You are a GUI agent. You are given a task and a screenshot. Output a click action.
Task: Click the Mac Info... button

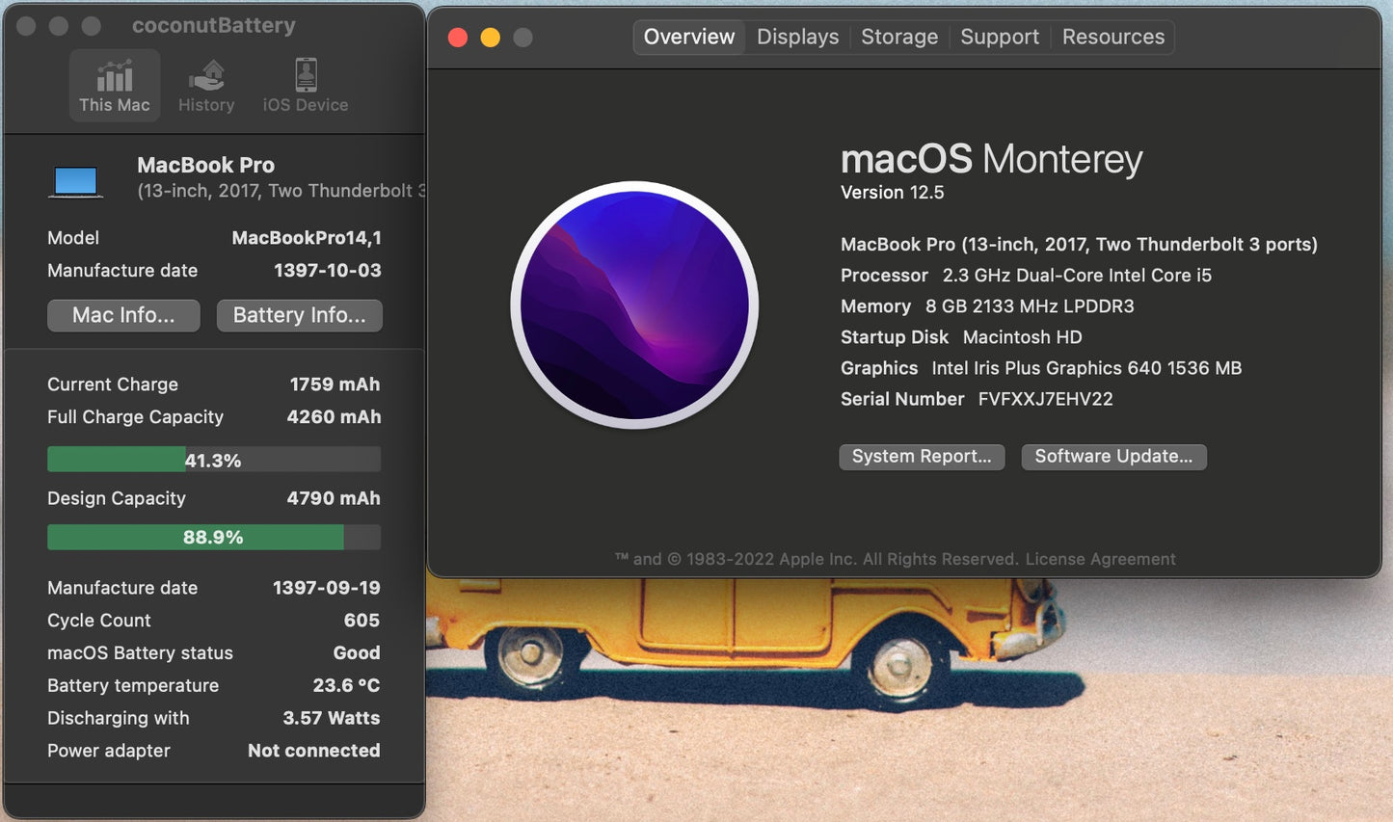click(x=123, y=315)
